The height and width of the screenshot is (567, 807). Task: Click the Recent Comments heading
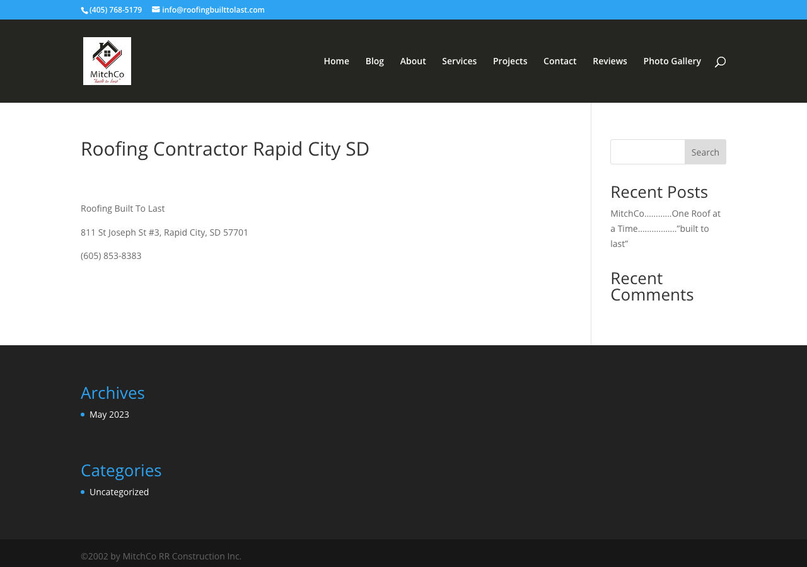click(652, 287)
